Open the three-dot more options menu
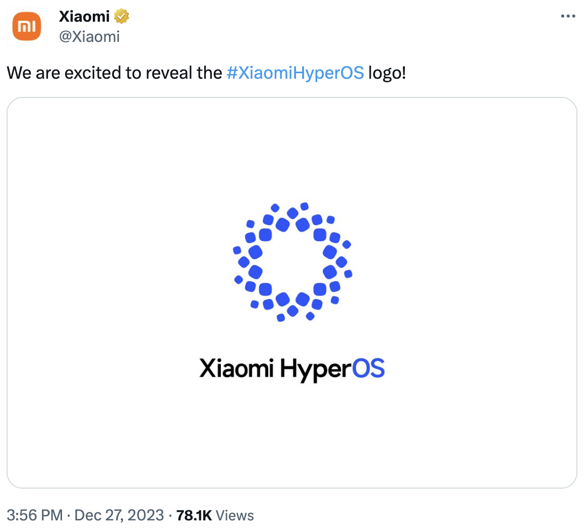Viewport: 584px width, 532px height. coord(568,16)
